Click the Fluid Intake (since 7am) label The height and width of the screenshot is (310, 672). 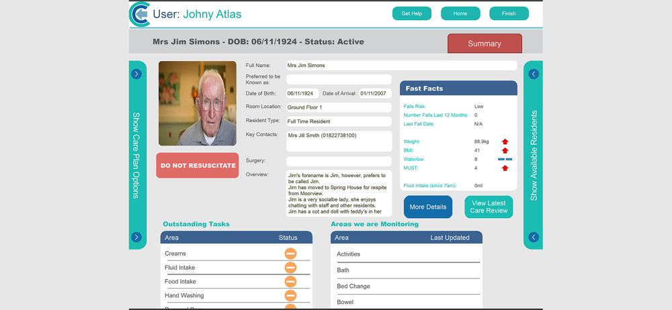[430, 186]
